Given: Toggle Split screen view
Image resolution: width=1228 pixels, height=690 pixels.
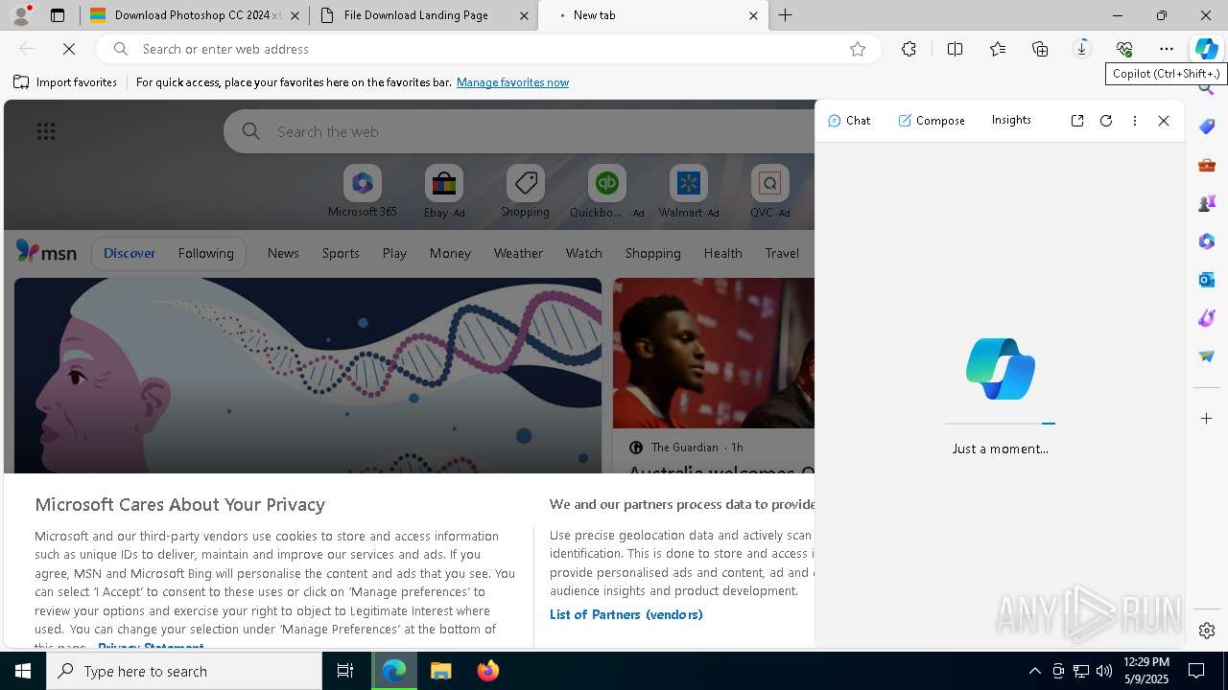Looking at the screenshot, I should coord(955,49).
